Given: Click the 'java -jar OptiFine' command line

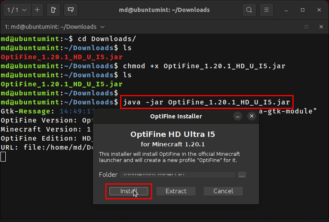Looking at the screenshot, I should tap(206, 102).
